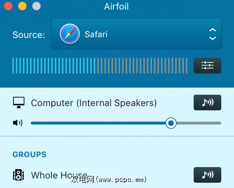The width and height of the screenshot is (234, 188).
Task: Click the audio level meter bars
Action: (100, 65)
